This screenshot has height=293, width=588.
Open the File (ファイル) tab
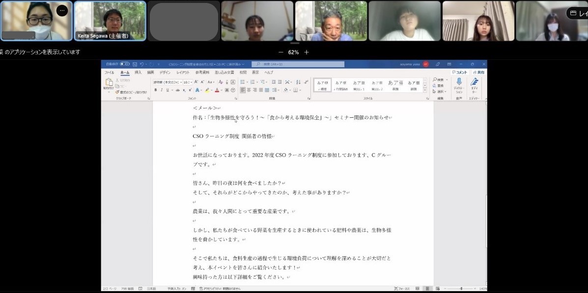(109, 72)
